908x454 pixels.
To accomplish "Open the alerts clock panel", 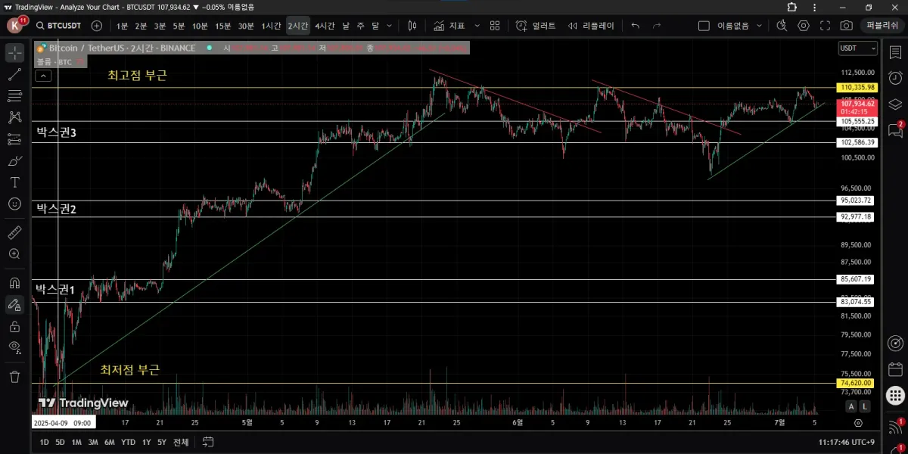I will 895,78.
